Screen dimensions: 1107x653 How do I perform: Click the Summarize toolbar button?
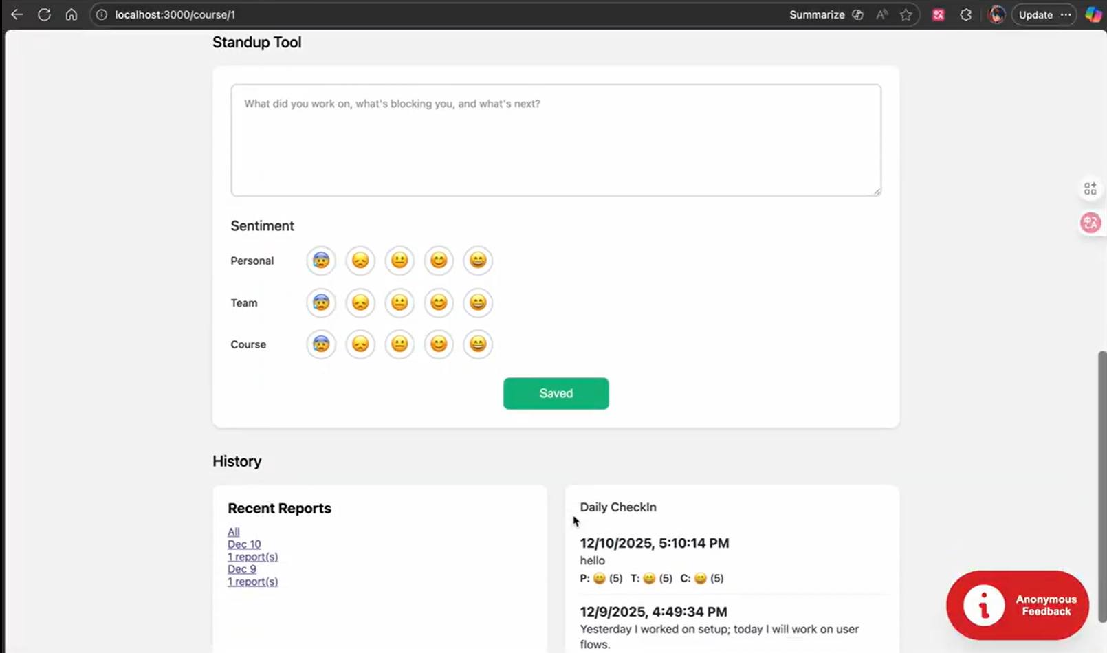[x=817, y=14]
